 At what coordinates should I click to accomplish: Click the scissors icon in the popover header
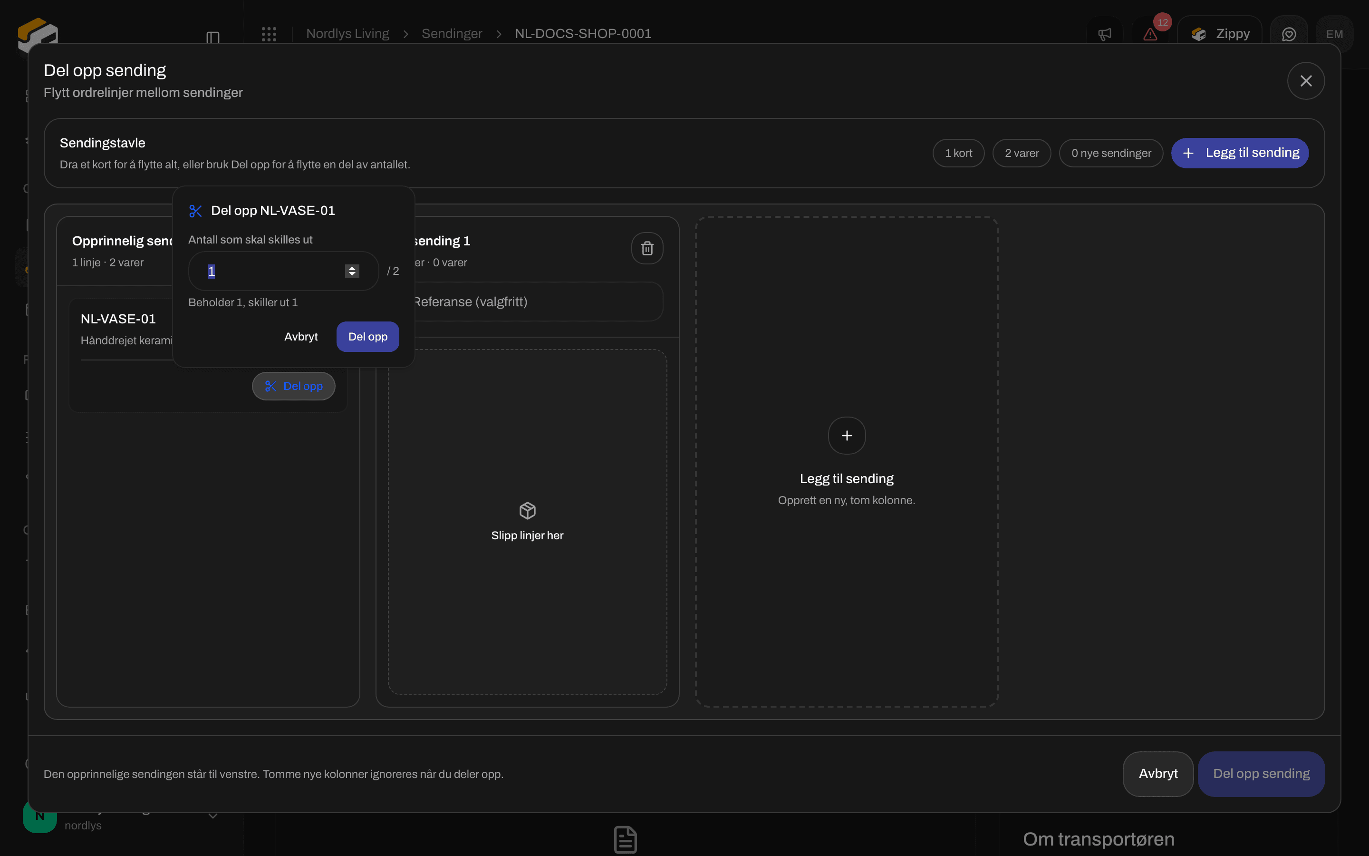(x=195, y=211)
